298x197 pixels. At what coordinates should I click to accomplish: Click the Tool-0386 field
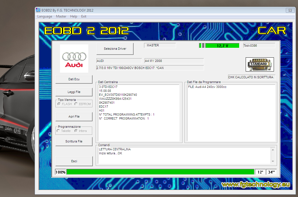[259, 46]
